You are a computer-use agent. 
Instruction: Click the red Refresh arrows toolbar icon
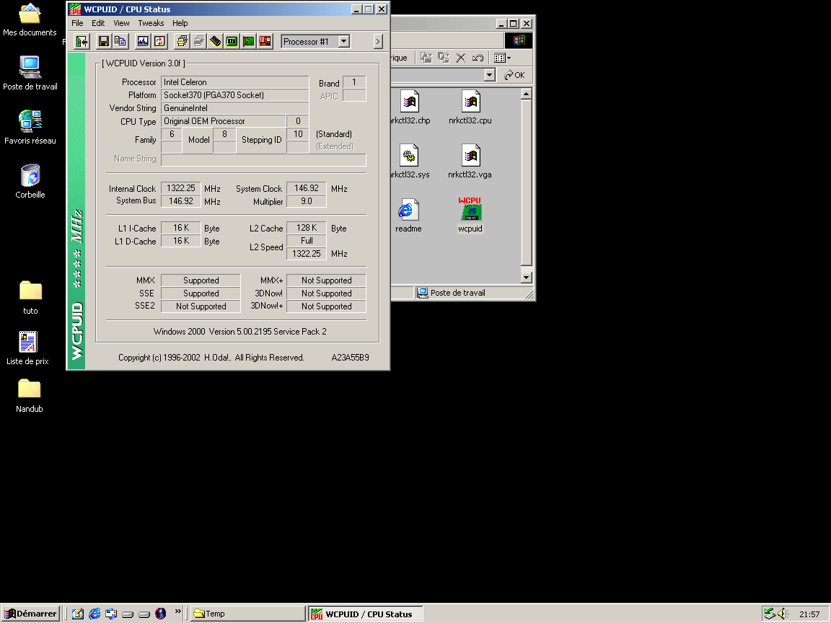click(159, 41)
